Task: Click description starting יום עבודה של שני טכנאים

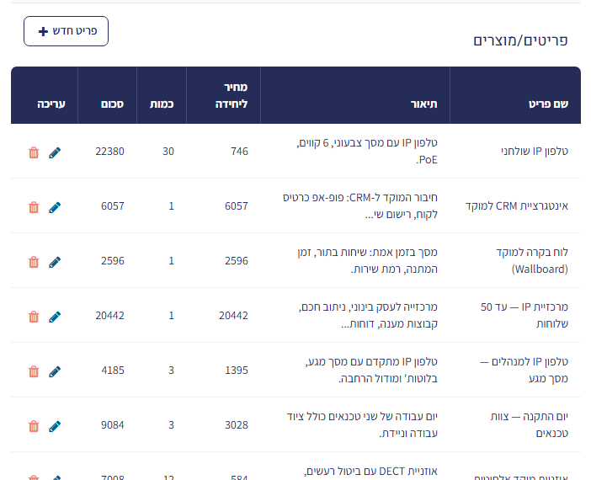Action: point(362,424)
